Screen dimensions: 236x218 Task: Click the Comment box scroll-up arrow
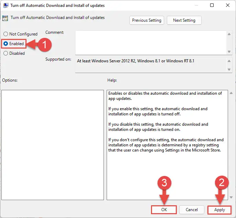[229, 34]
